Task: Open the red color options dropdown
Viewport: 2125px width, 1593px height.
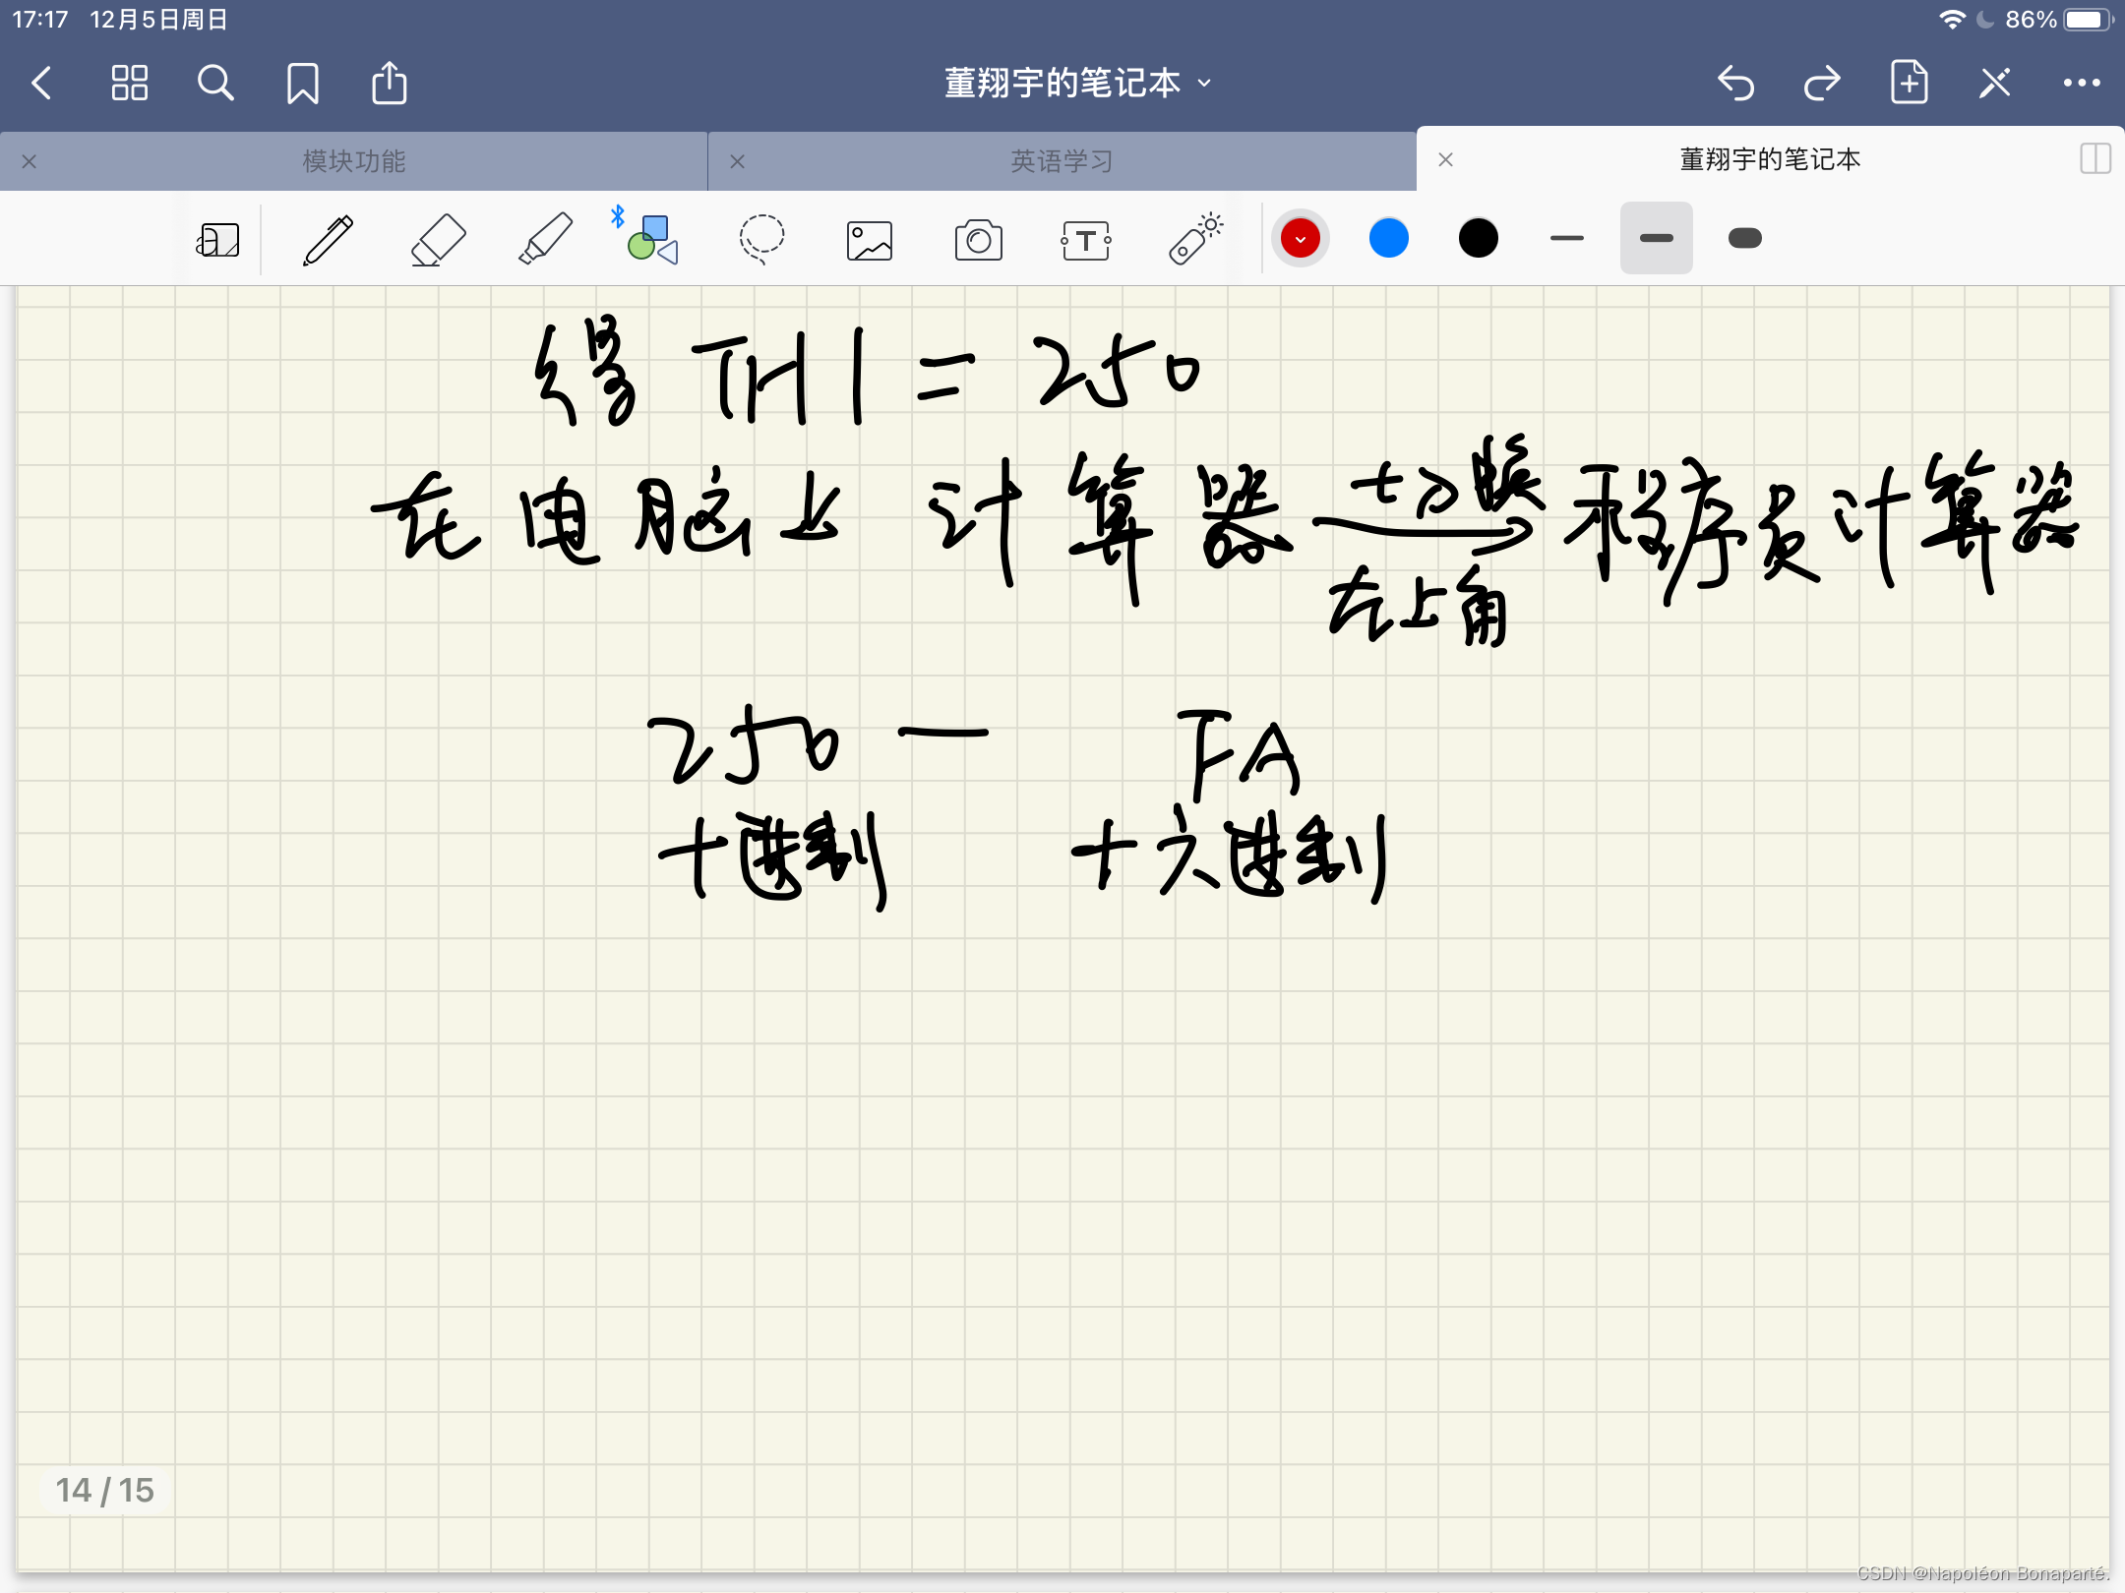Action: [1300, 239]
